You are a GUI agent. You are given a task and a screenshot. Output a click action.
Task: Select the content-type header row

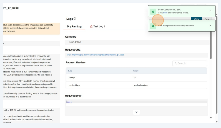tap(136, 85)
